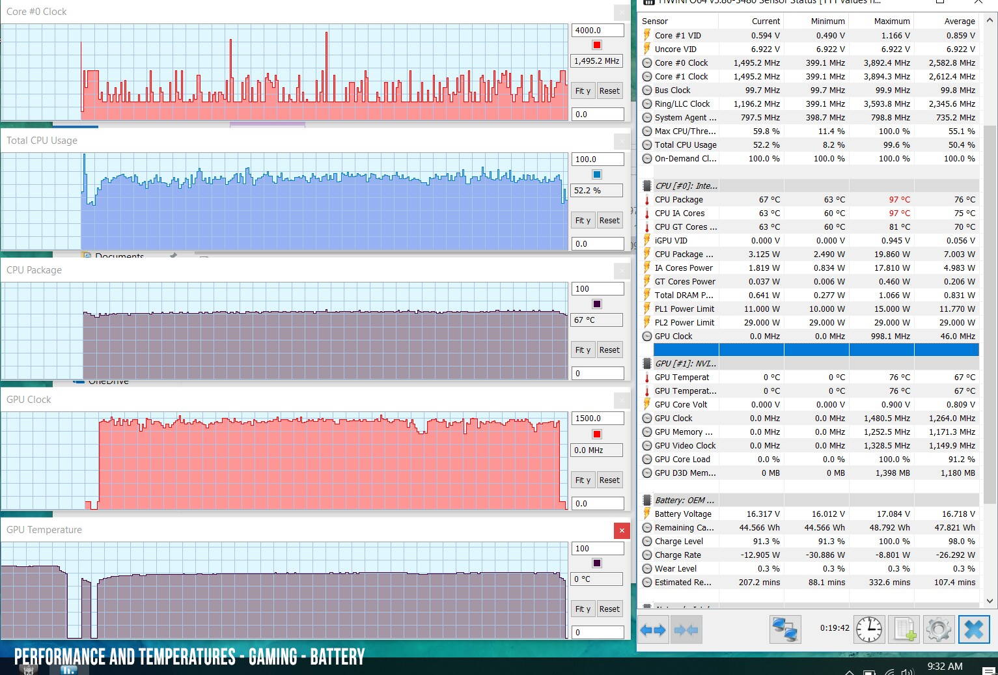Click the maximum value field of CPU Package graph
The width and height of the screenshot is (998, 675).
597,289
